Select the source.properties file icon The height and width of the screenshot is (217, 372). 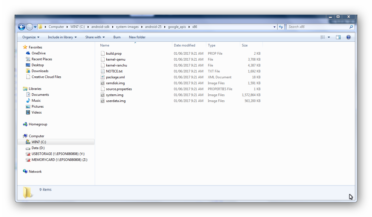click(x=103, y=89)
